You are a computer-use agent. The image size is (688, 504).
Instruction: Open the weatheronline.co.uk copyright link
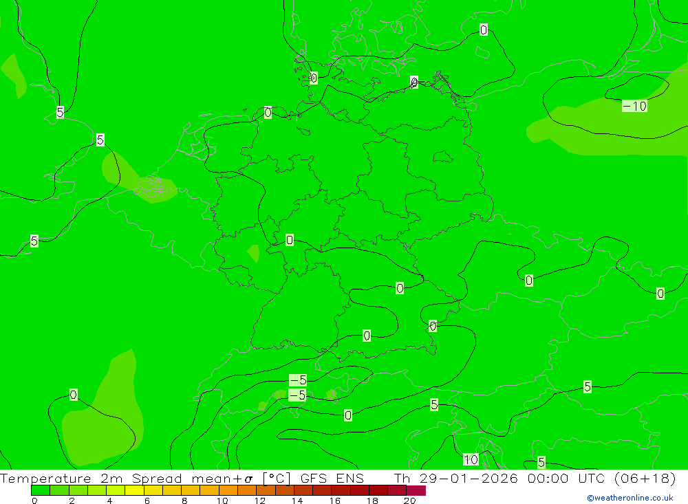tap(630, 498)
